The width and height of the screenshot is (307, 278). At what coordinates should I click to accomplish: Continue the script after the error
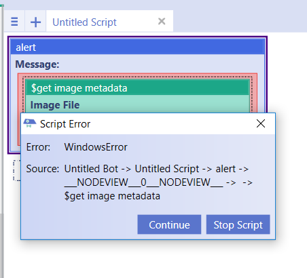pyautogui.click(x=169, y=224)
